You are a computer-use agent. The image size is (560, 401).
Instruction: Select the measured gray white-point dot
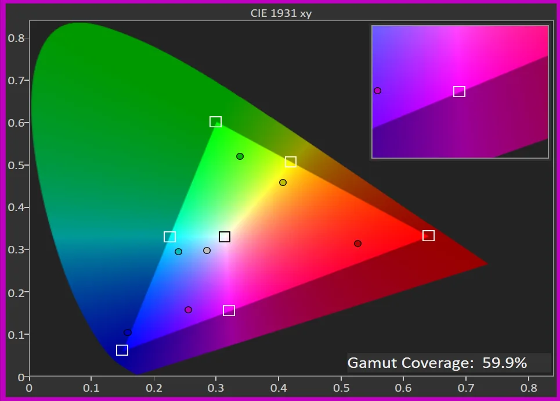pos(207,250)
